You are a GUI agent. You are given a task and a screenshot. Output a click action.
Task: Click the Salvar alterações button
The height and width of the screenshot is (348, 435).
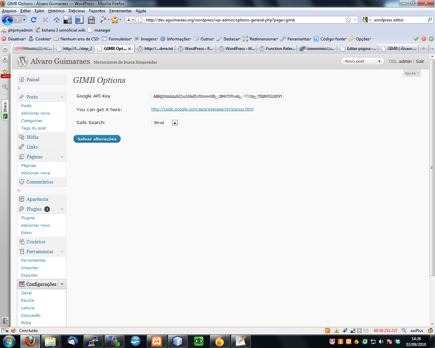(97, 139)
